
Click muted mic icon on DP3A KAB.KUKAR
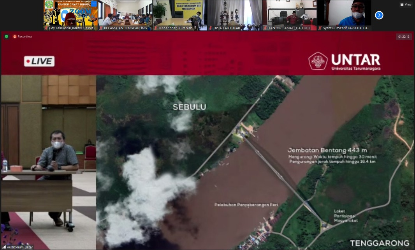[210, 28]
